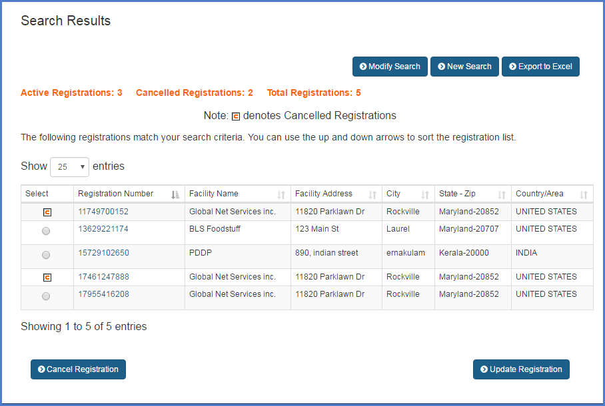605x406 pixels.
Task: Start a New Search
Action: pos(464,67)
